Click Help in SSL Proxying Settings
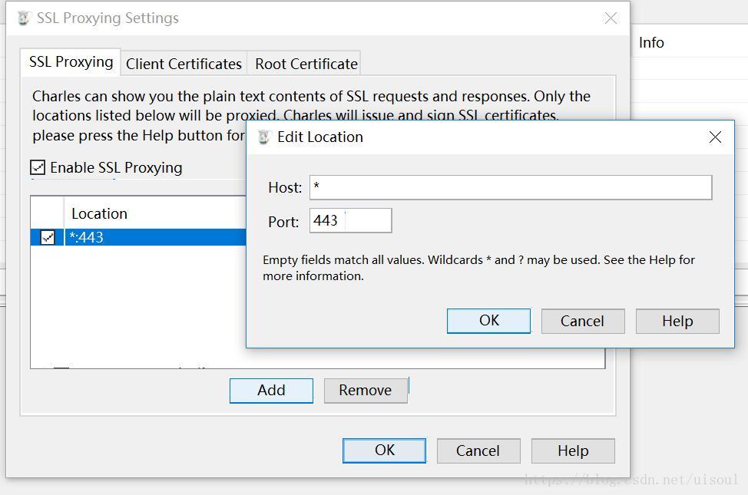Viewport: 748px width, 495px height. pos(573,450)
